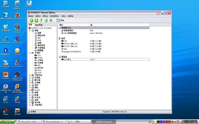Collapse the 電腦 Computer tree node
199x124 pixels.
(x=30, y=30)
